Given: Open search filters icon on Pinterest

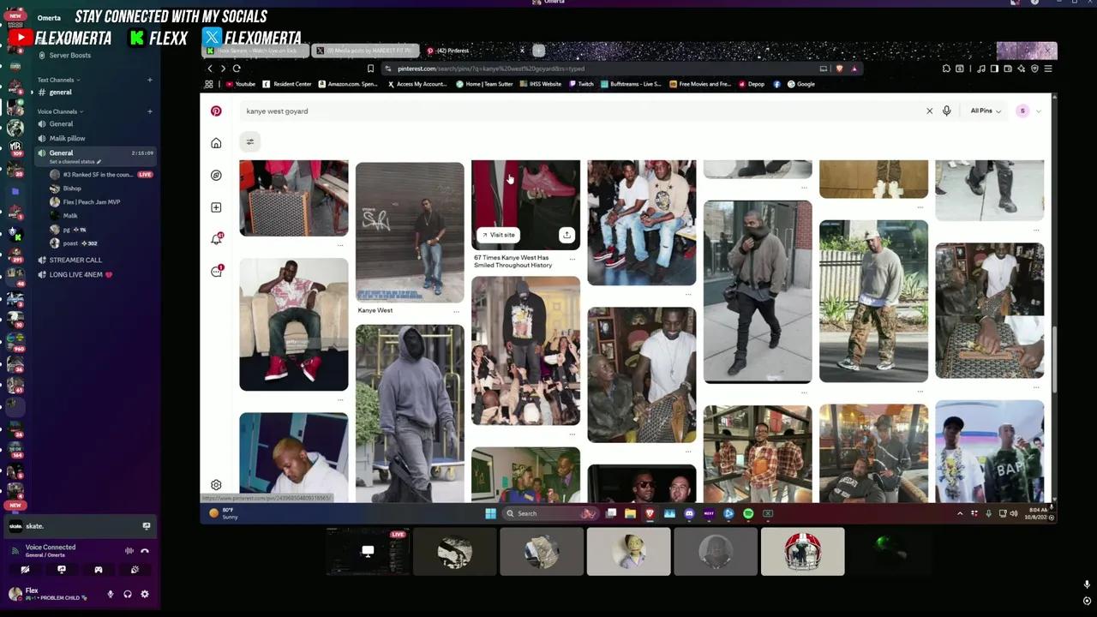Looking at the screenshot, I should [250, 142].
